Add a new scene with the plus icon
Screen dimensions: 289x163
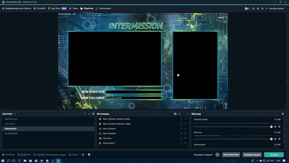pos(85,114)
